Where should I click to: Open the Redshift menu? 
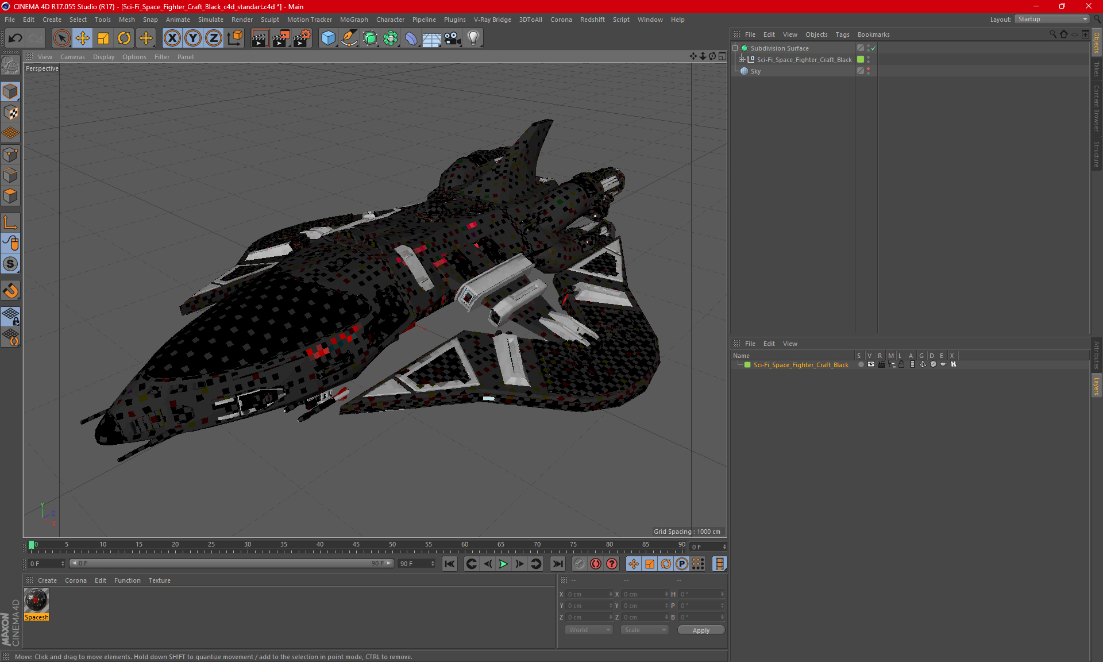(x=592, y=20)
